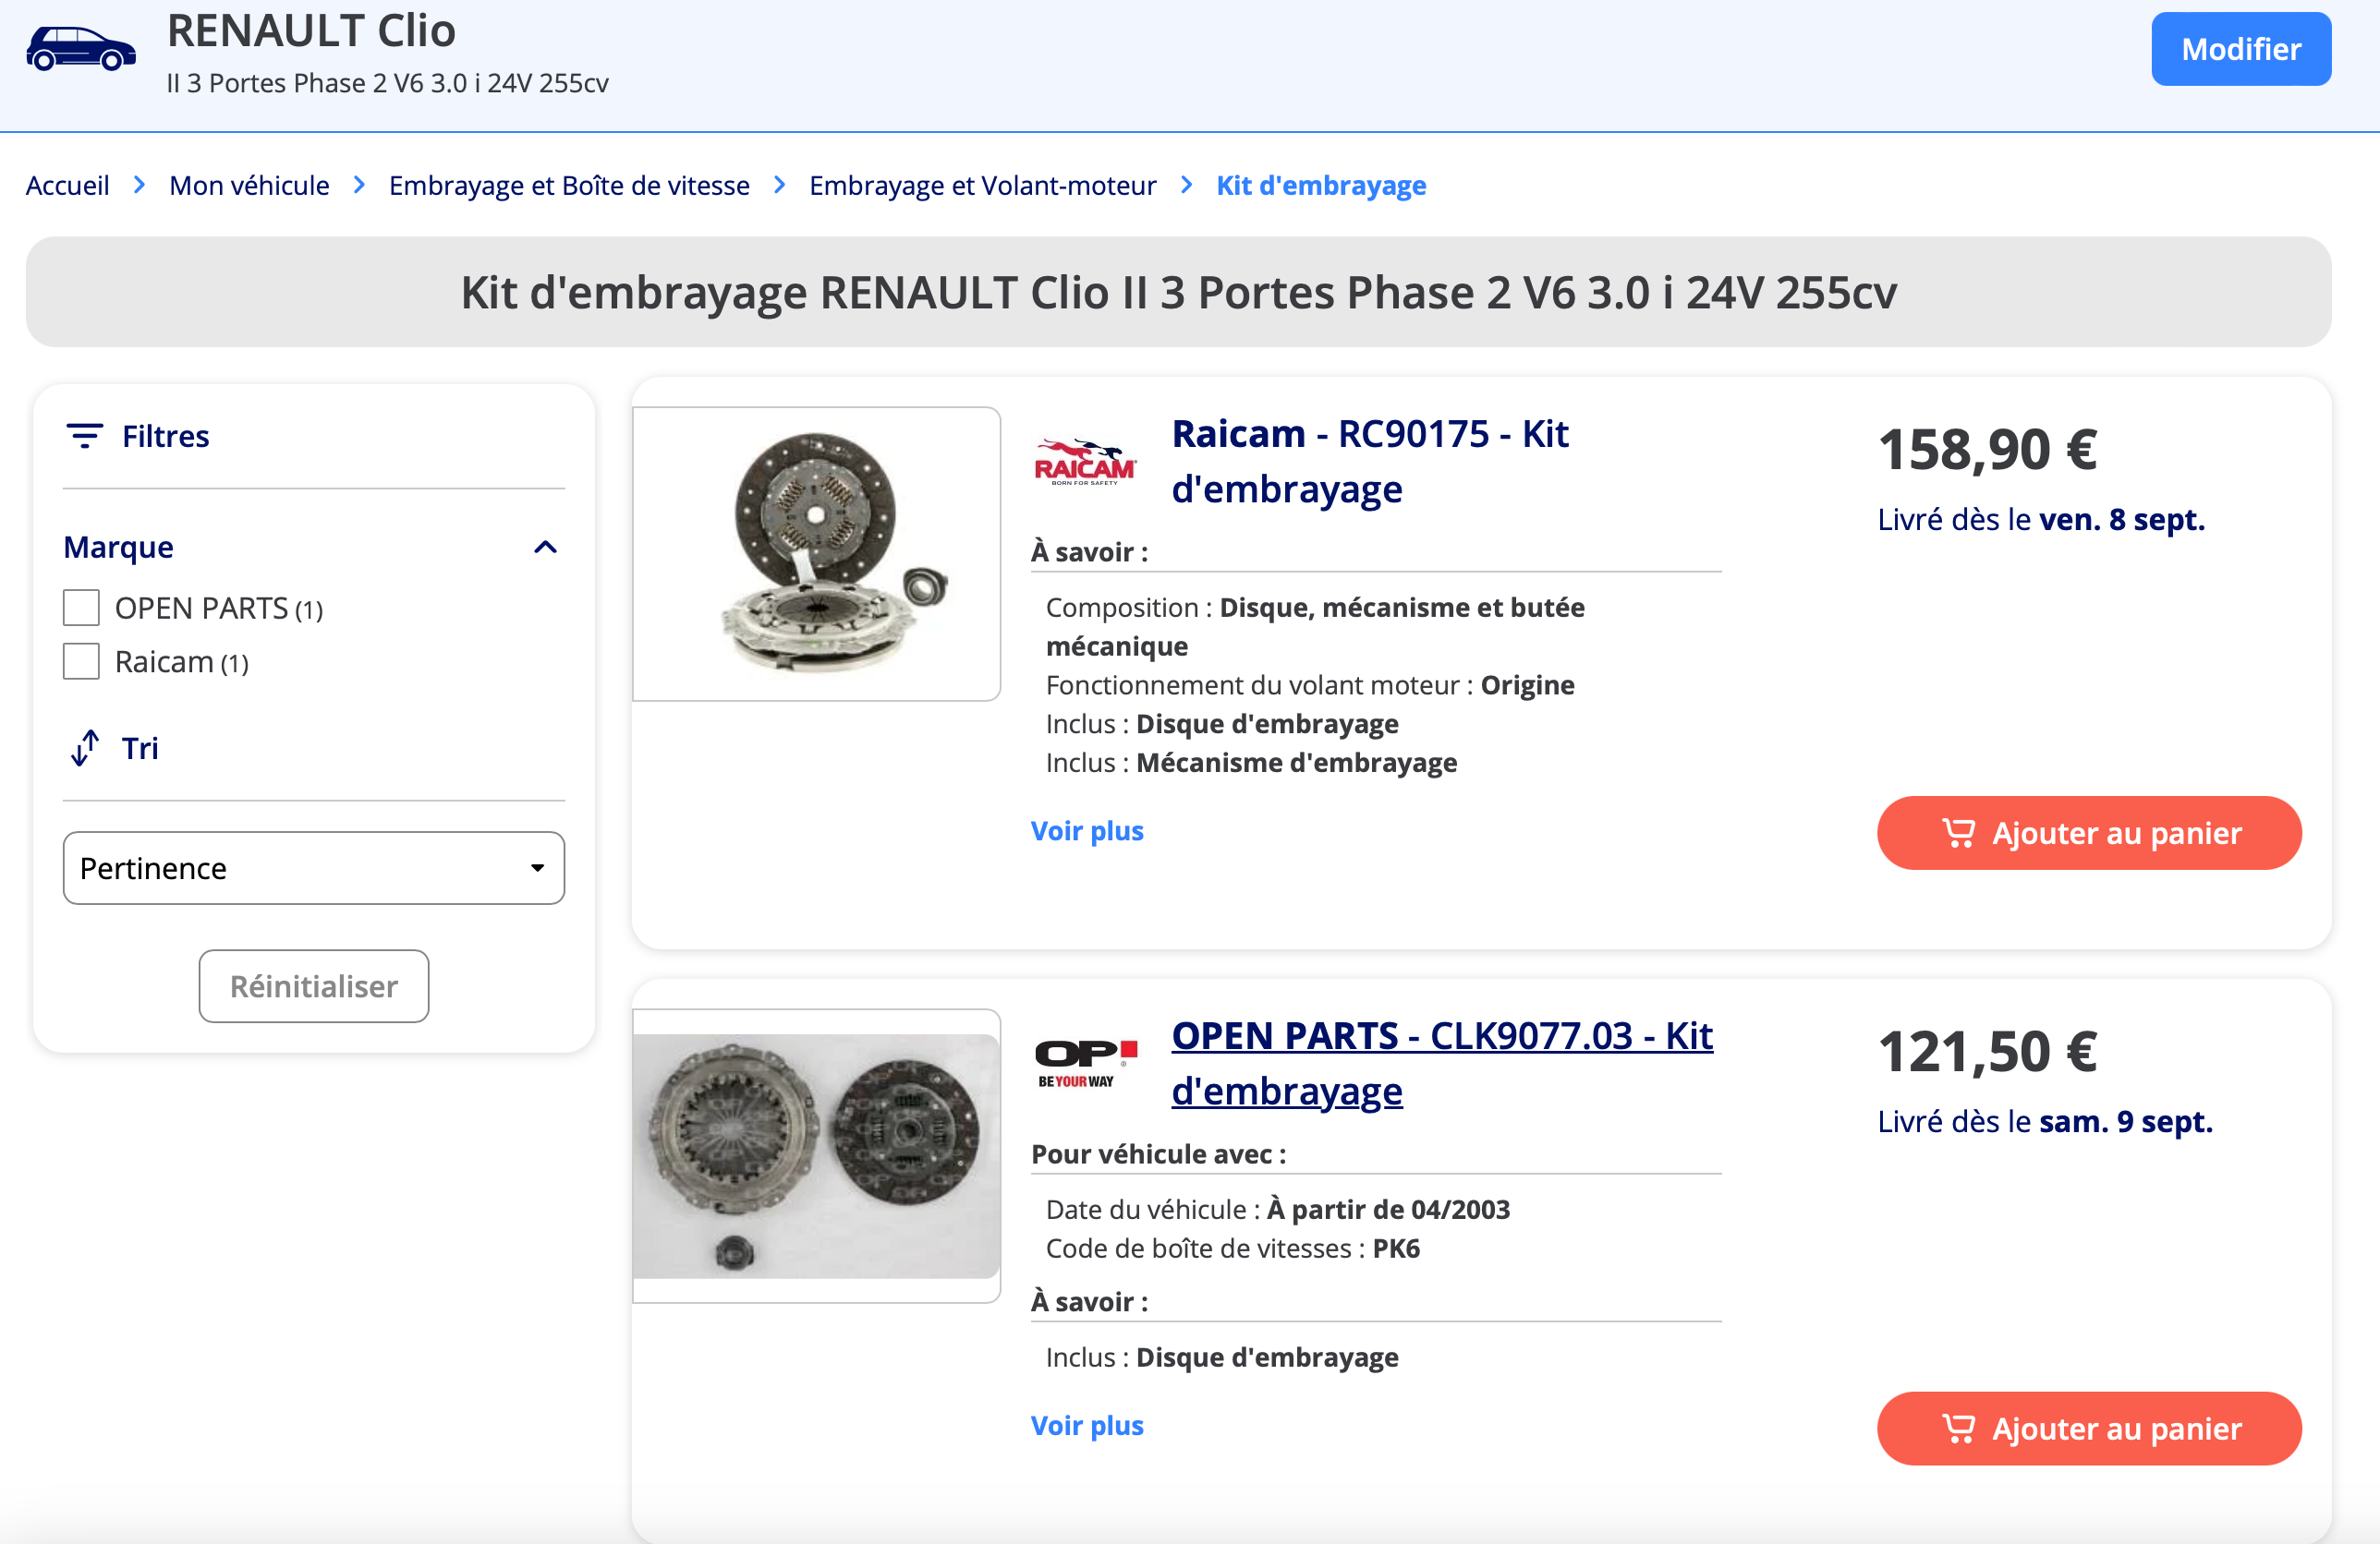The image size is (2380, 1544).
Task: Click cart icon on Raicam's Ajouter au panier
Action: [1957, 832]
